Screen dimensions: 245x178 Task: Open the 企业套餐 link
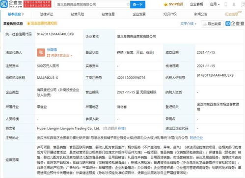(196, 4)
